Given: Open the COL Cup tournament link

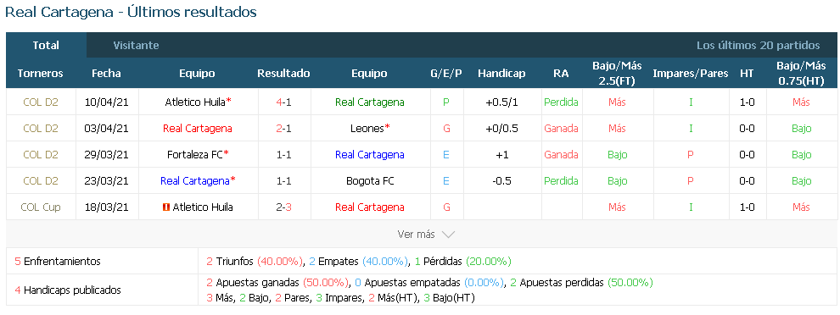Looking at the screenshot, I should click(x=41, y=207).
